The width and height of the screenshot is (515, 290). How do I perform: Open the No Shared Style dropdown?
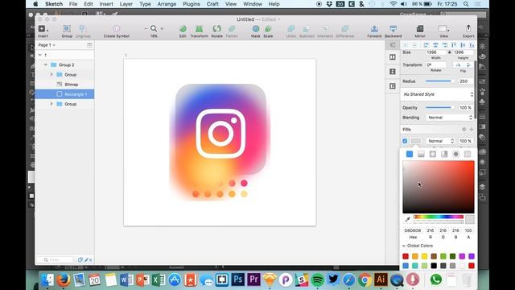(x=438, y=94)
